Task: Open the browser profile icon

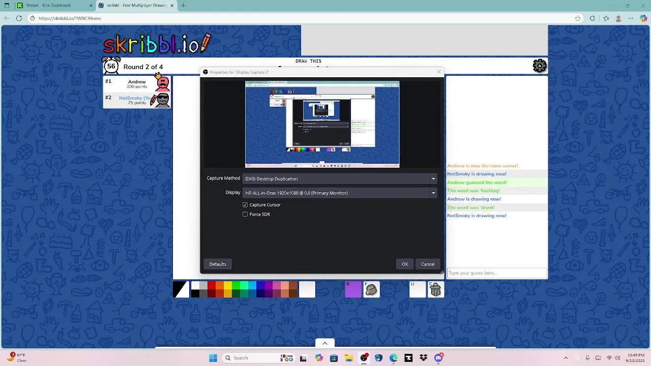Action: coord(618,18)
